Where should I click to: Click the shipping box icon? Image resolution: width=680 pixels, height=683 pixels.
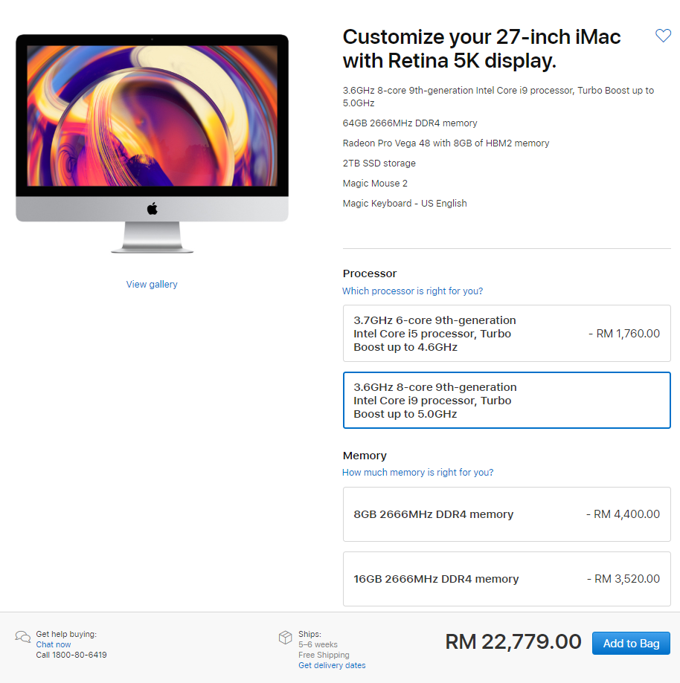pos(285,637)
